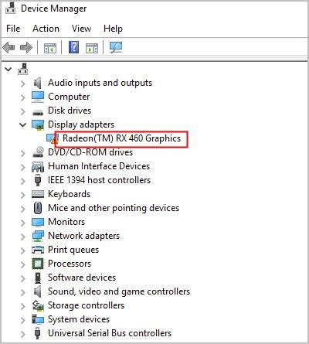
Task: Select Radeon(TM) RX 460 Graphics device
Action: tap(121, 138)
